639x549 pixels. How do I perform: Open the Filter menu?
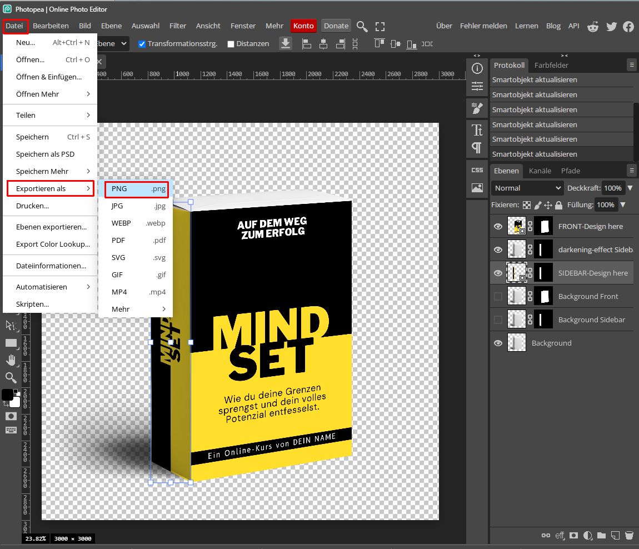tap(177, 26)
